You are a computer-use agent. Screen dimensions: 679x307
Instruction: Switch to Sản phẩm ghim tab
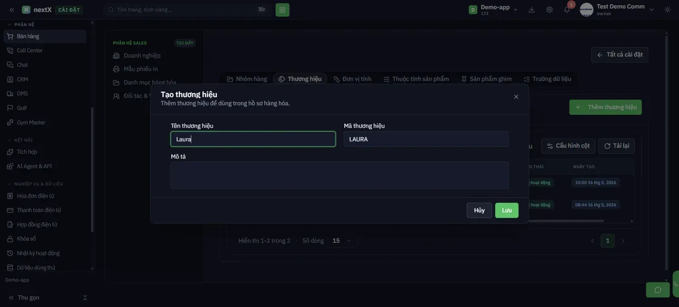(x=486, y=79)
